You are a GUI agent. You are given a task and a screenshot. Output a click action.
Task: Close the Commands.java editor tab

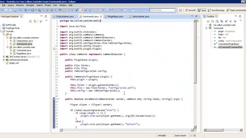(x=101, y=16)
